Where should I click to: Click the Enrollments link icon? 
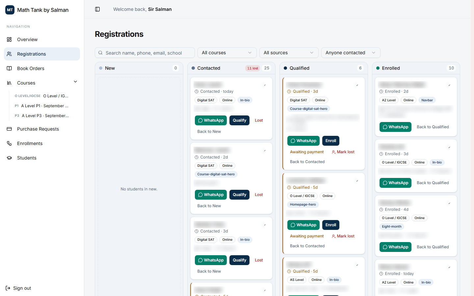pyautogui.click(x=9, y=143)
